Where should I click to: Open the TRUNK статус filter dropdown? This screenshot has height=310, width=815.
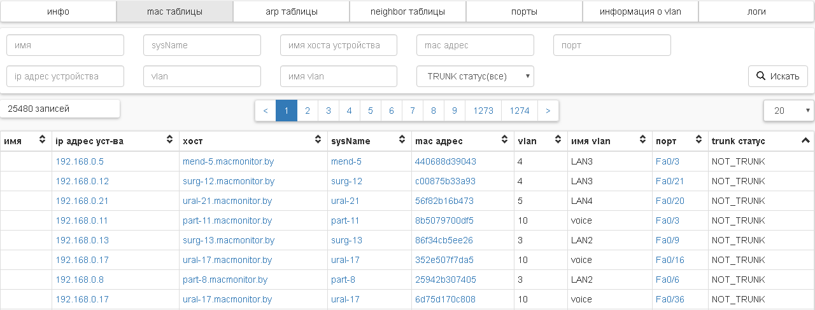[475, 76]
